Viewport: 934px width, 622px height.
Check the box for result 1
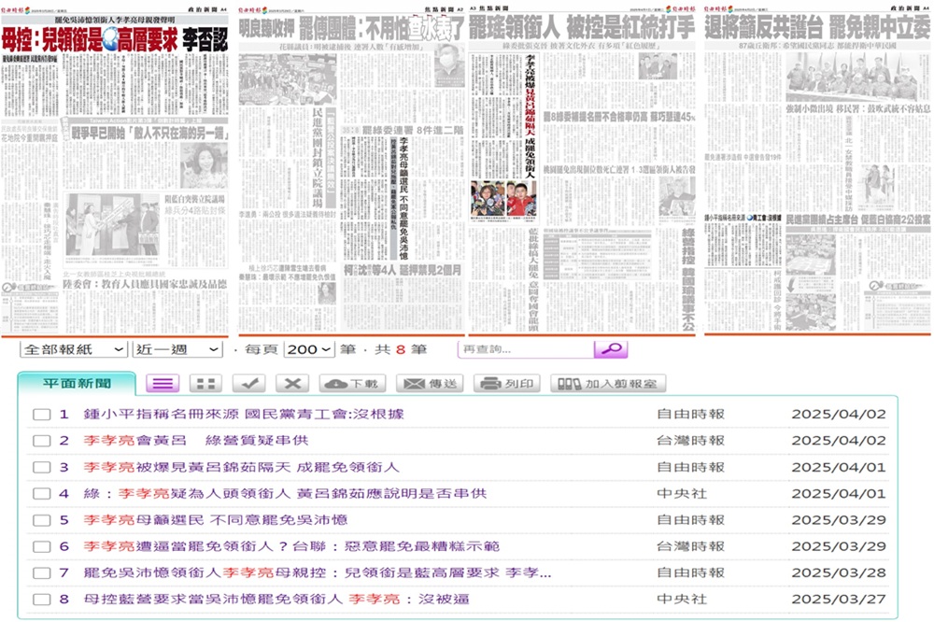pyautogui.click(x=41, y=415)
